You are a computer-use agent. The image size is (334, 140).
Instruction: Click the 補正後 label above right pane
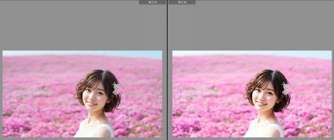pos(182,2)
